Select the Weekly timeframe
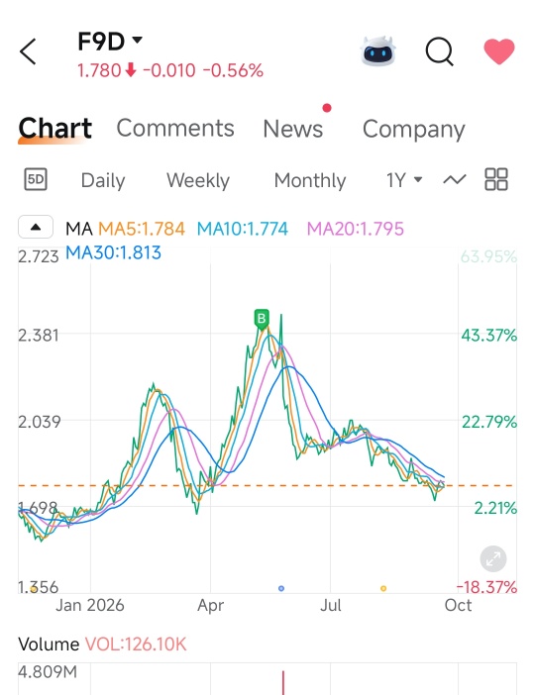This screenshot has width=535, height=695. point(198,180)
